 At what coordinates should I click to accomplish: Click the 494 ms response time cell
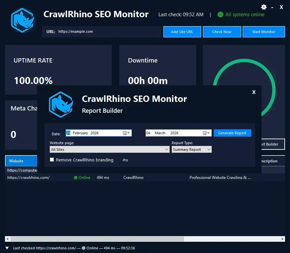click(x=103, y=178)
